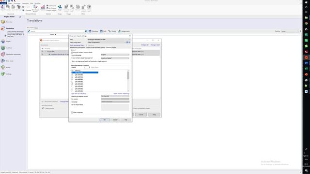Click Help in Document import settings dialog
This screenshot has width=310, height=174.
coord(126,120)
